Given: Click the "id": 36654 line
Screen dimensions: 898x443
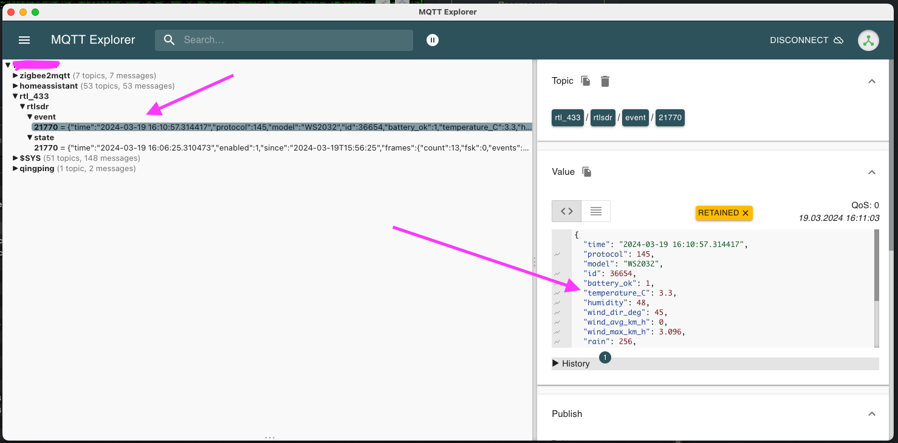Looking at the screenshot, I should [609, 274].
